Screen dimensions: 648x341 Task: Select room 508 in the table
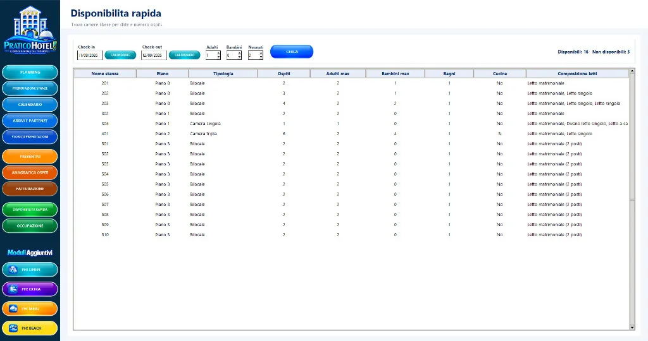tap(351, 215)
